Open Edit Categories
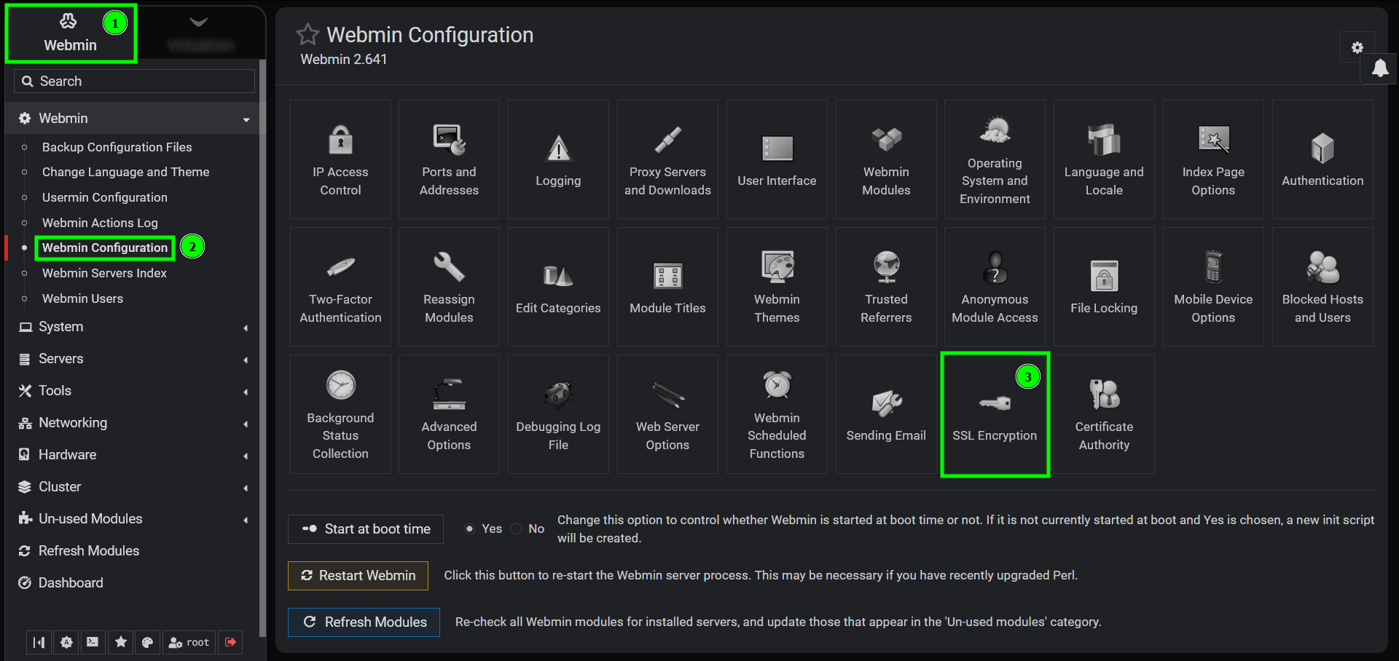 pyautogui.click(x=558, y=287)
